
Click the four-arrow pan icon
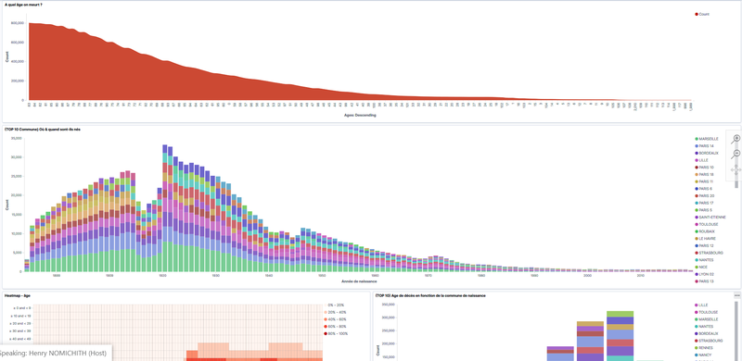point(736,169)
